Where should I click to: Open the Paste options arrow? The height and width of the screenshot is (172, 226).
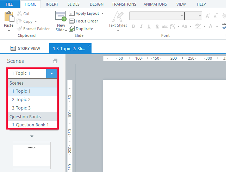[x=9, y=31]
